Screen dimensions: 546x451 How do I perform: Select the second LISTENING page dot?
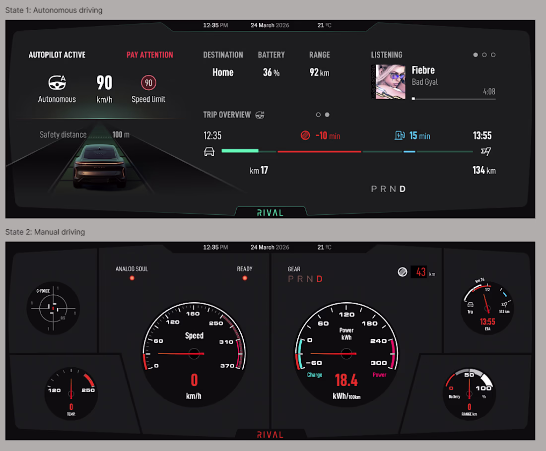[x=484, y=55]
